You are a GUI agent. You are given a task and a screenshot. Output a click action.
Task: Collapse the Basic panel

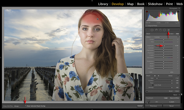[179, 95]
